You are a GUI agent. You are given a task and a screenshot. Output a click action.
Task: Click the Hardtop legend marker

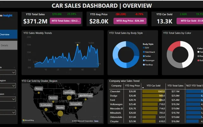144,65
